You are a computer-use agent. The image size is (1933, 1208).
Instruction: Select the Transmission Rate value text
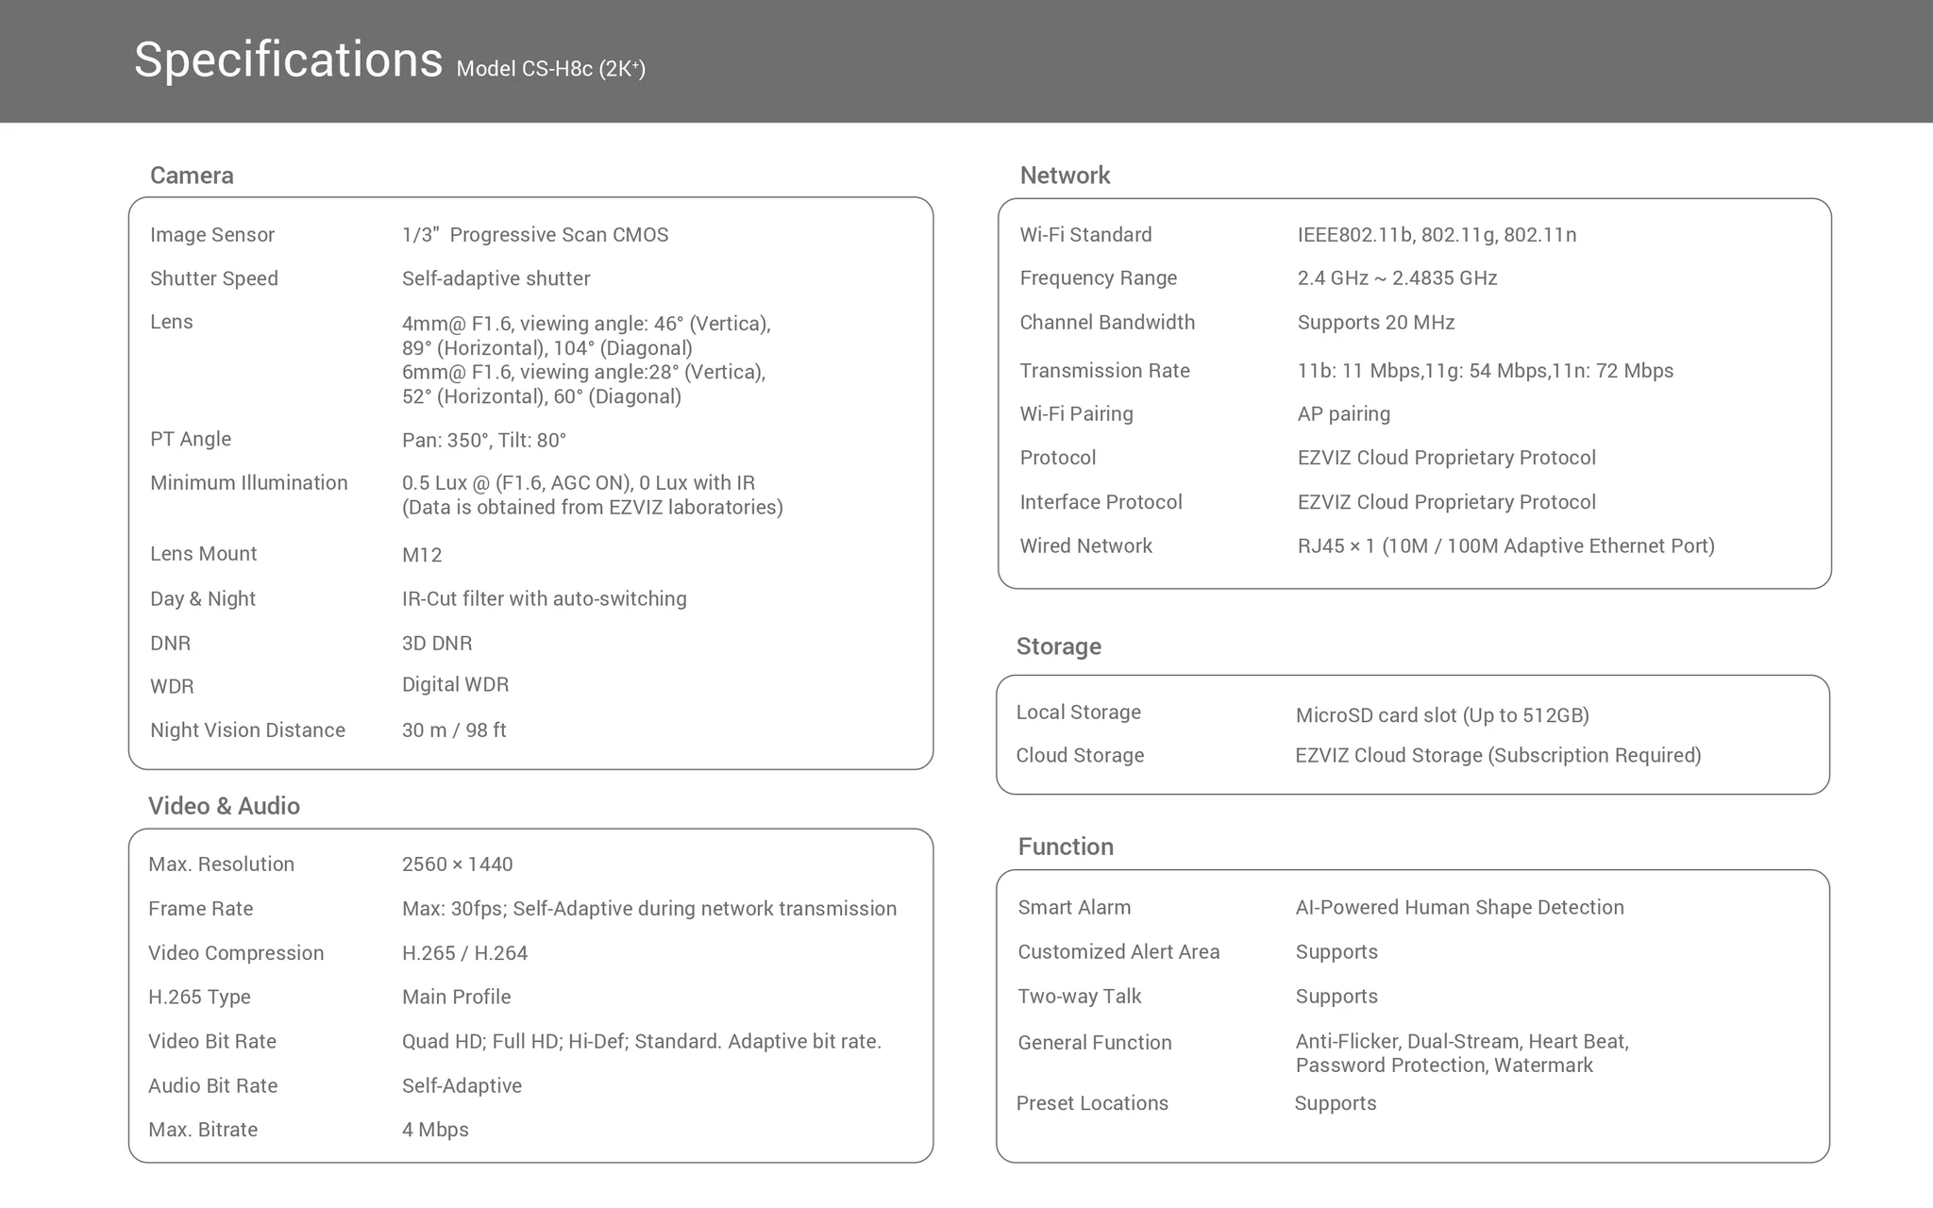point(1485,371)
